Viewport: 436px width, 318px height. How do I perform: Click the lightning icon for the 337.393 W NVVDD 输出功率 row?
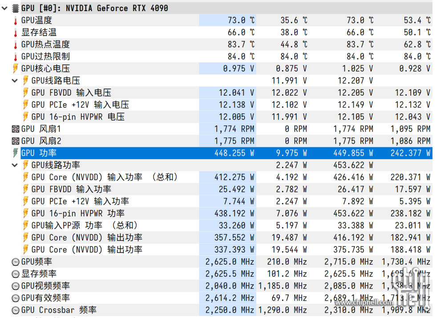(26, 250)
